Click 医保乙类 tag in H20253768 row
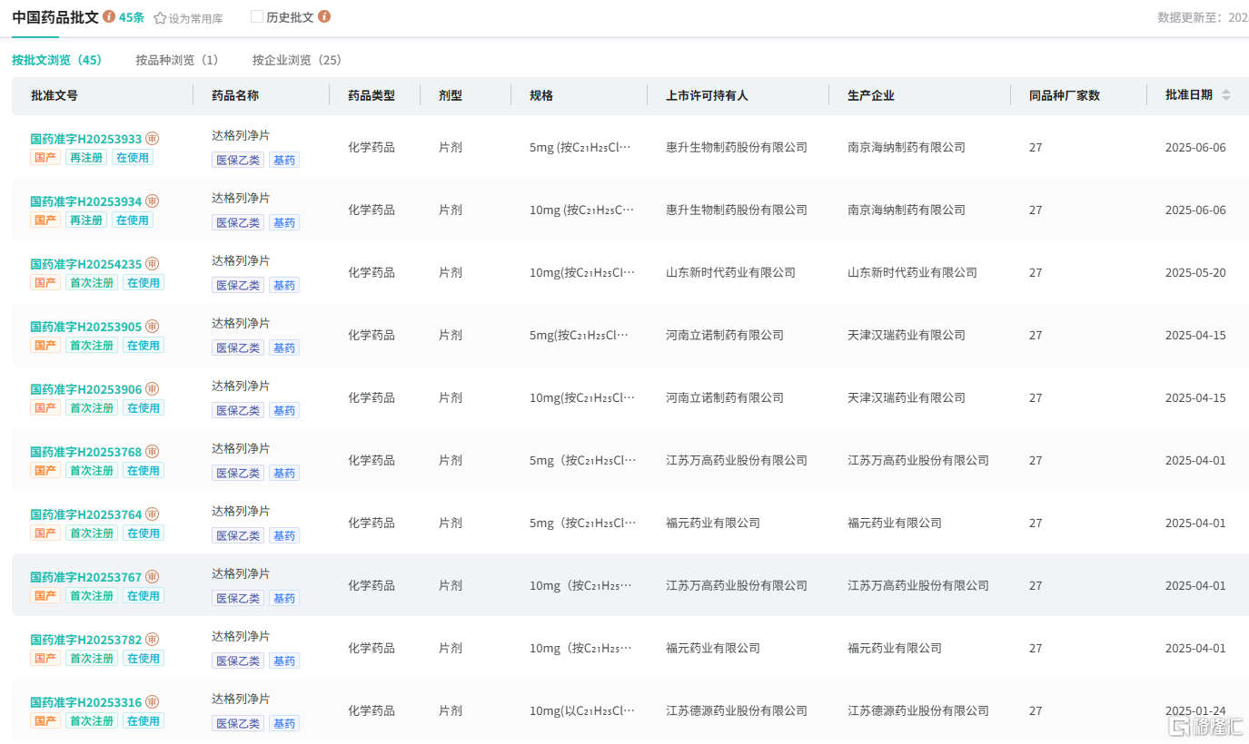Screen dimensions: 1249x744 pyautogui.click(x=238, y=474)
